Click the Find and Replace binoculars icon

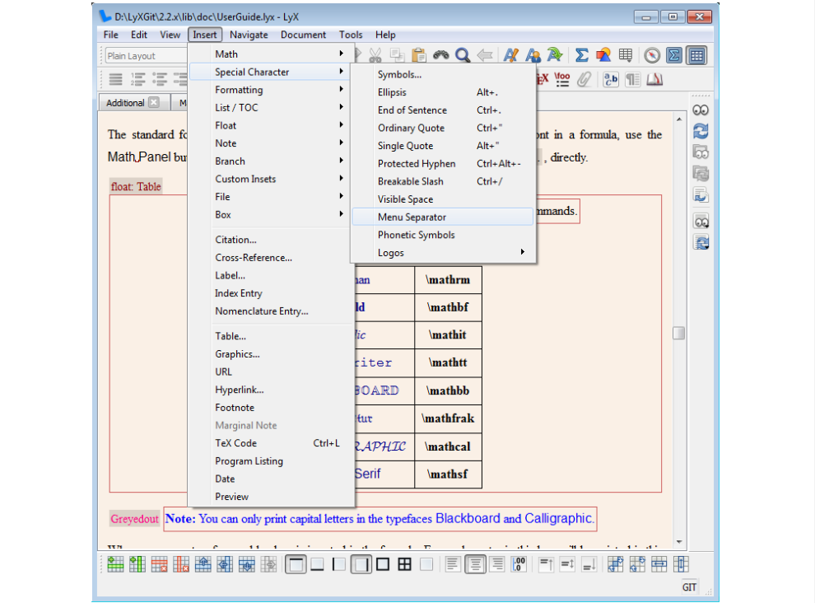tap(442, 55)
